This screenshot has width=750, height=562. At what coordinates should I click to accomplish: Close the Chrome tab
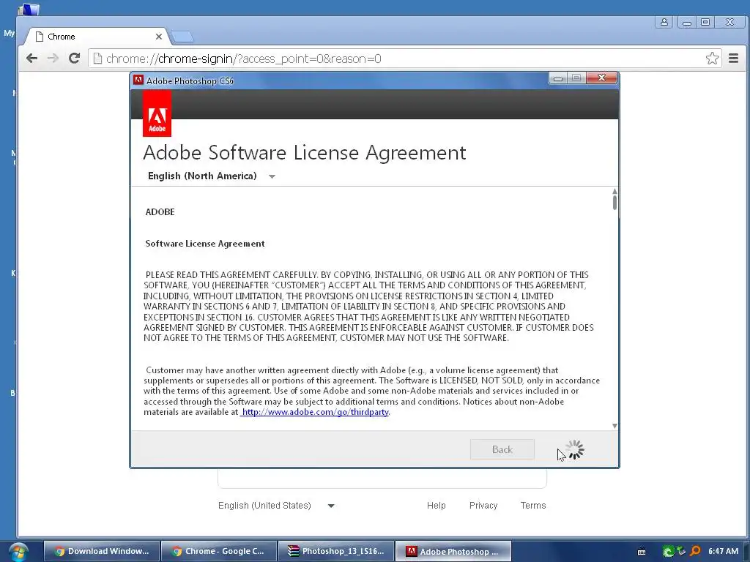pyautogui.click(x=159, y=37)
